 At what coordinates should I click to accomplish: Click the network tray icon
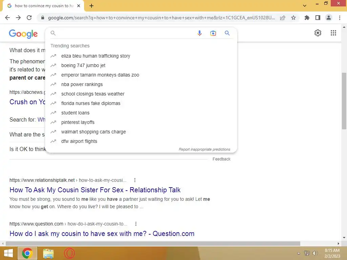[x=307, y=253]
